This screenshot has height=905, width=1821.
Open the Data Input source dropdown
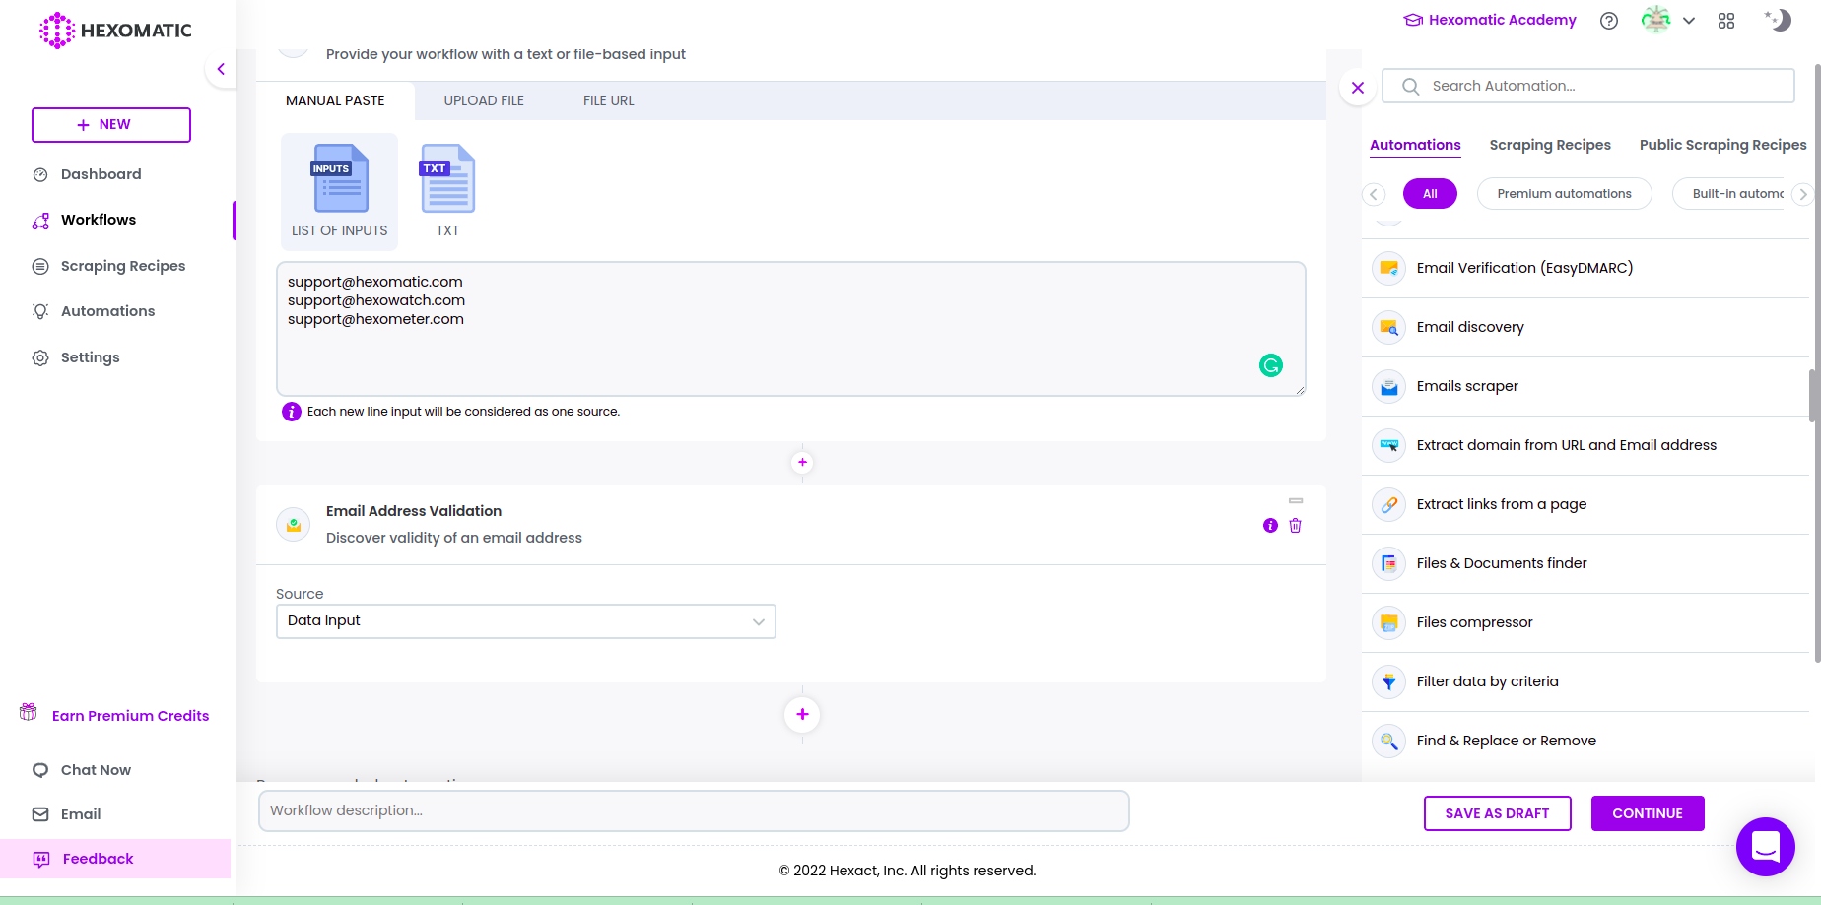(x=525, y=620)
